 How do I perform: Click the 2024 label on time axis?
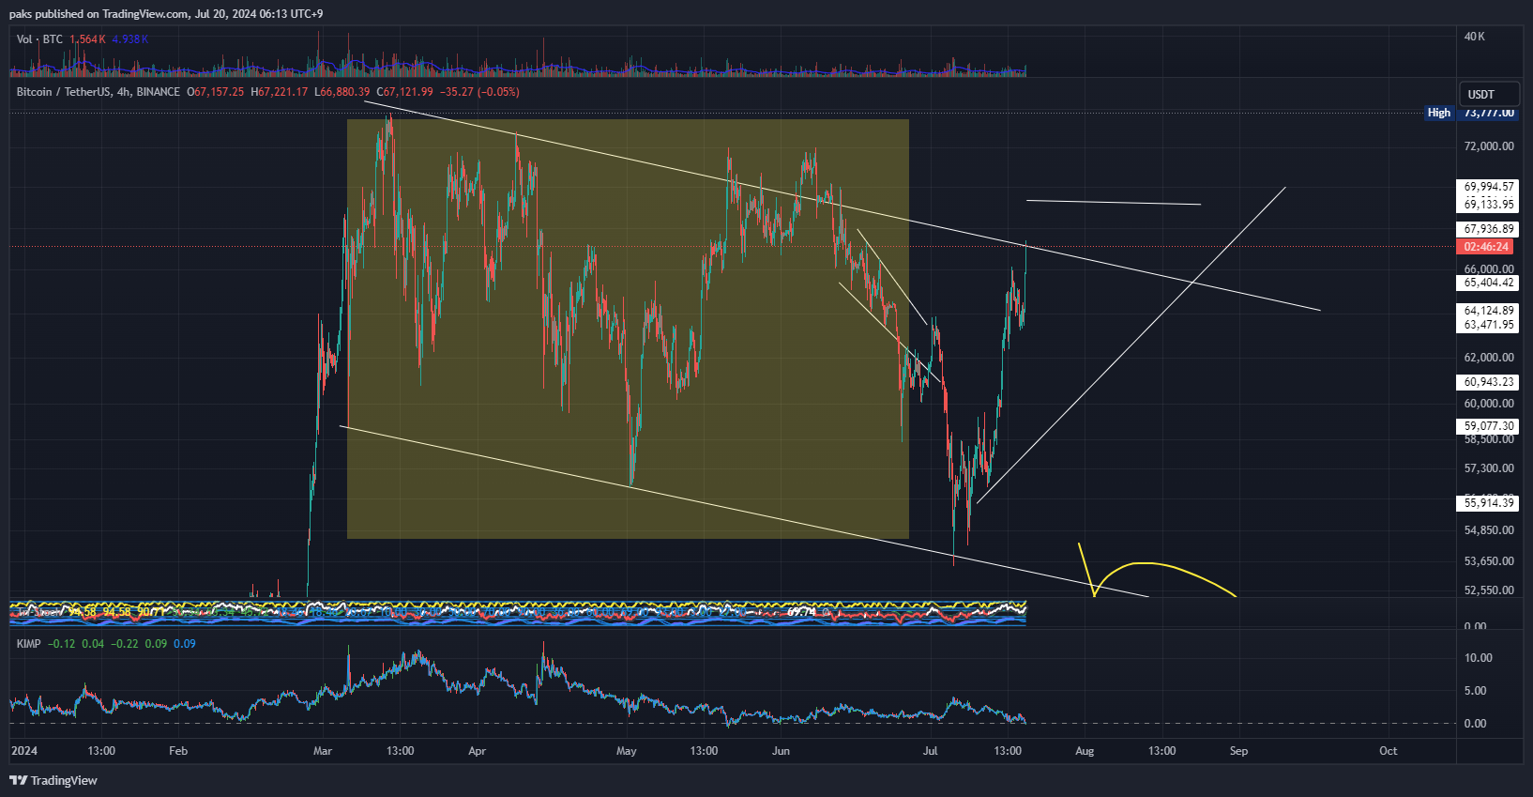pyautogui.click(x=24, y=751)
